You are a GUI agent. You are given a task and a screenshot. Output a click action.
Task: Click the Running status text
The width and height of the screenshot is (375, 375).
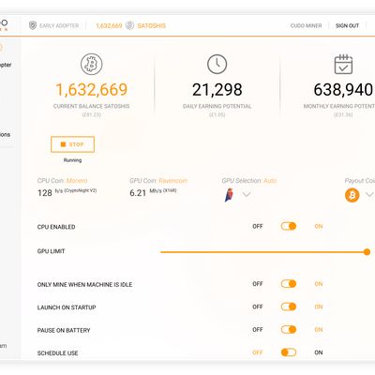pyautogui.click(x=72, y=160)
